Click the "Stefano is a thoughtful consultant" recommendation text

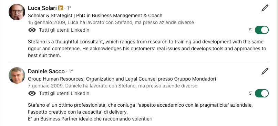pos(147,49)
